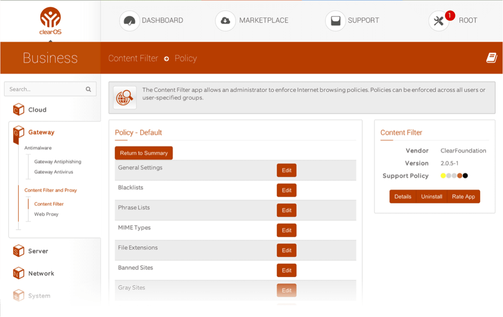Open the Root tools icon
The image size is (503, 317).
coord(438,21)
